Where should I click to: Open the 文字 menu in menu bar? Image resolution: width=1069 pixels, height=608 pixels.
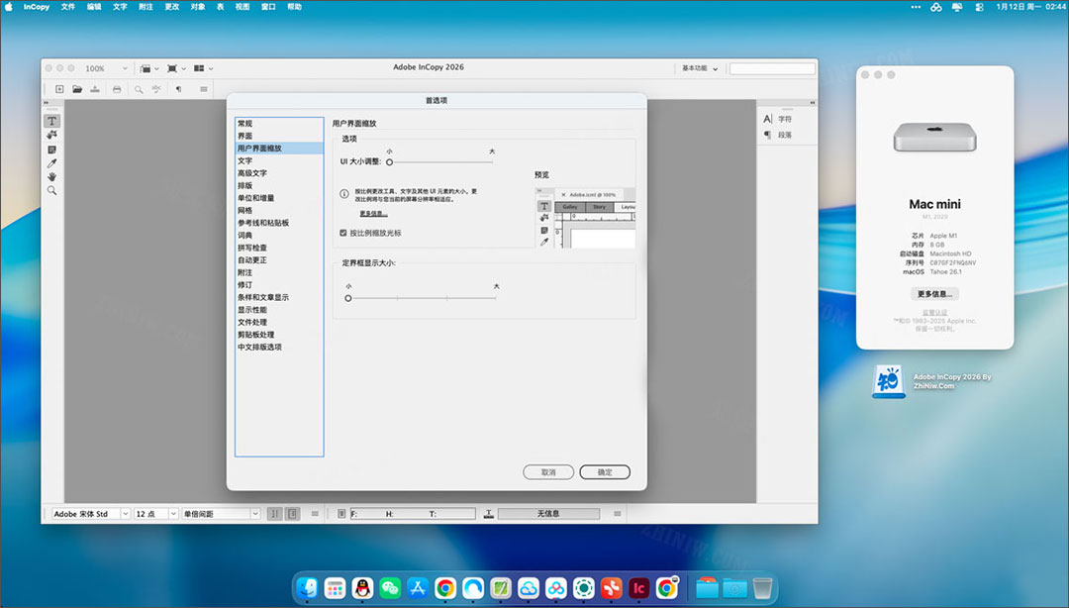tap(120, 7)
